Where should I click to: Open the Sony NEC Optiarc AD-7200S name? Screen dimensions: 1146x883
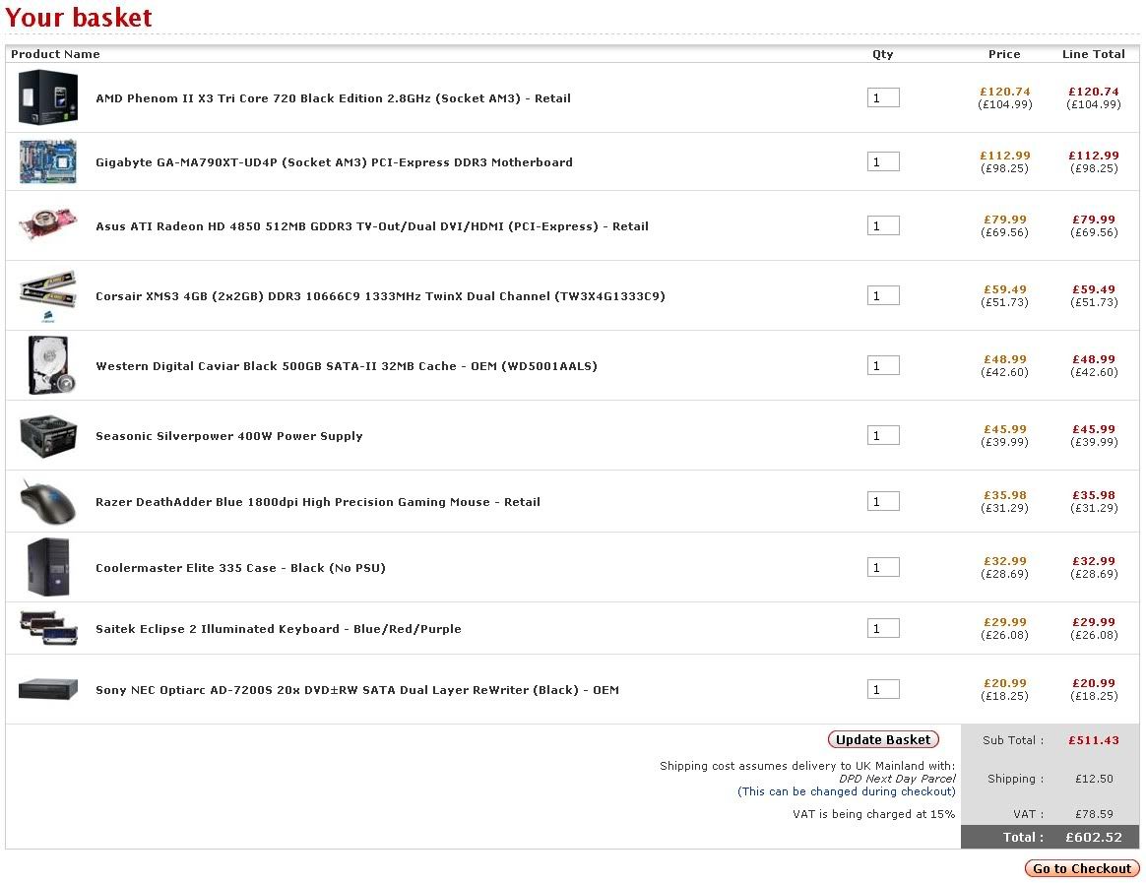(357, 690)
